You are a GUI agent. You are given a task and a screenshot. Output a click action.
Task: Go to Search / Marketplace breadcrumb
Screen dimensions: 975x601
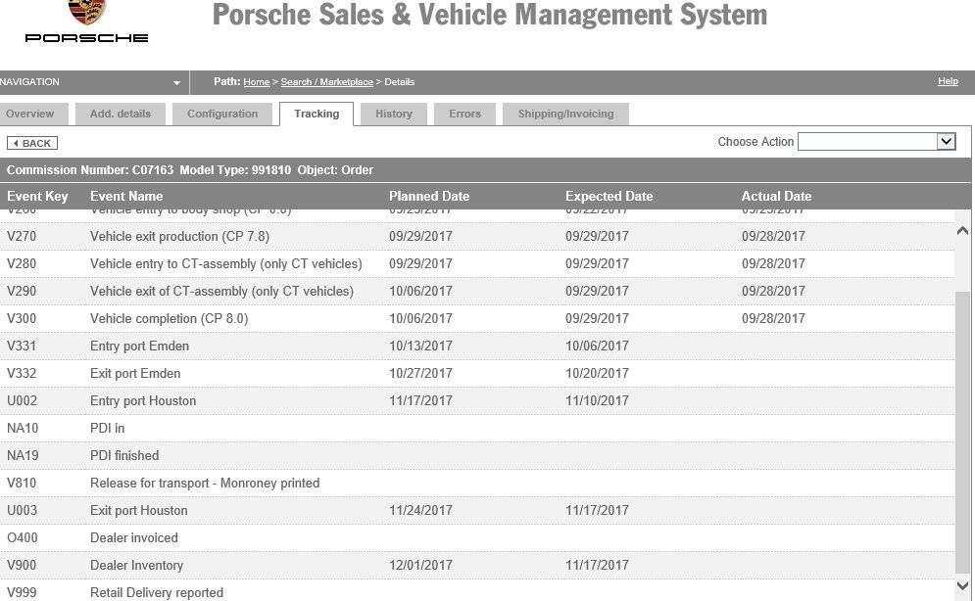click(x=326, y=82)
